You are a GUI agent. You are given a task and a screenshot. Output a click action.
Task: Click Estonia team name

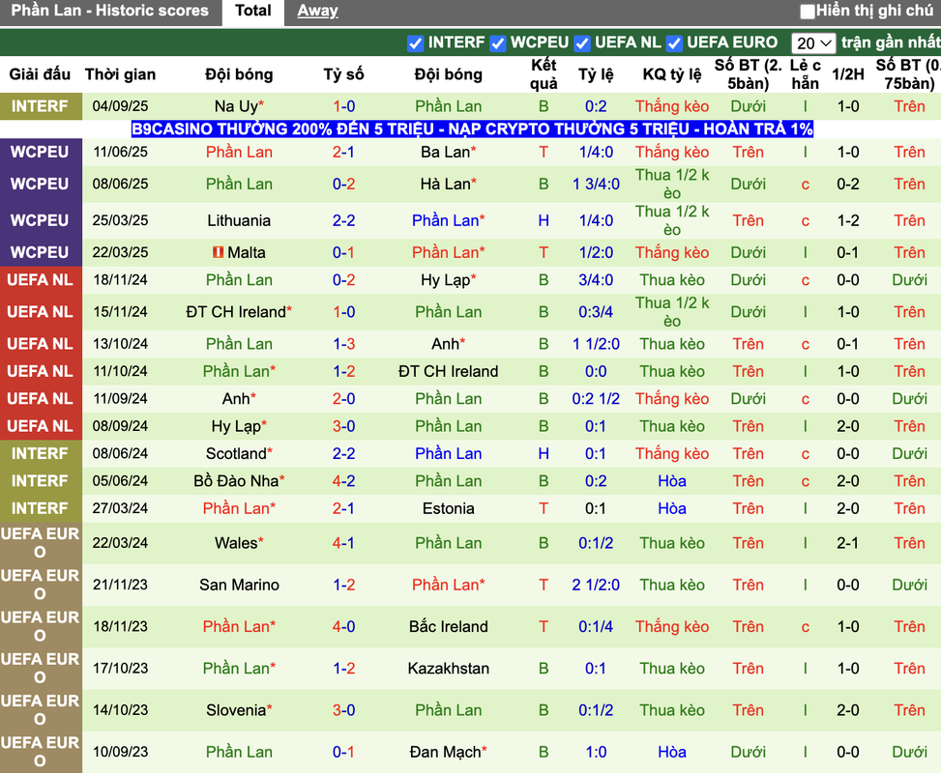[449, 508]
